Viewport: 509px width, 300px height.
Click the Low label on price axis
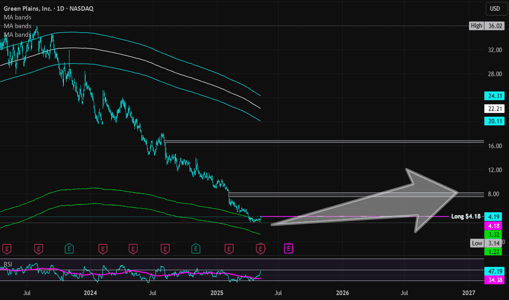pyautogui.click(x=477, y=243)
